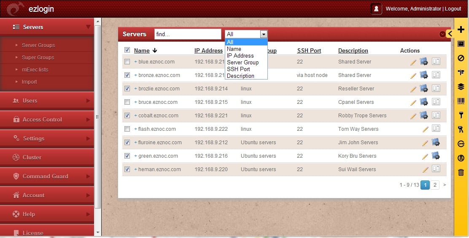
Task: Uncheck the fluroine.eznoc.com row checkbox
Action: (x=127, y=142)
